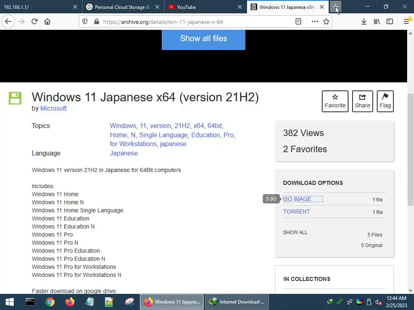Open the browser home page
The height and width of the screenshot is (310, 414).
click(47, 22)
